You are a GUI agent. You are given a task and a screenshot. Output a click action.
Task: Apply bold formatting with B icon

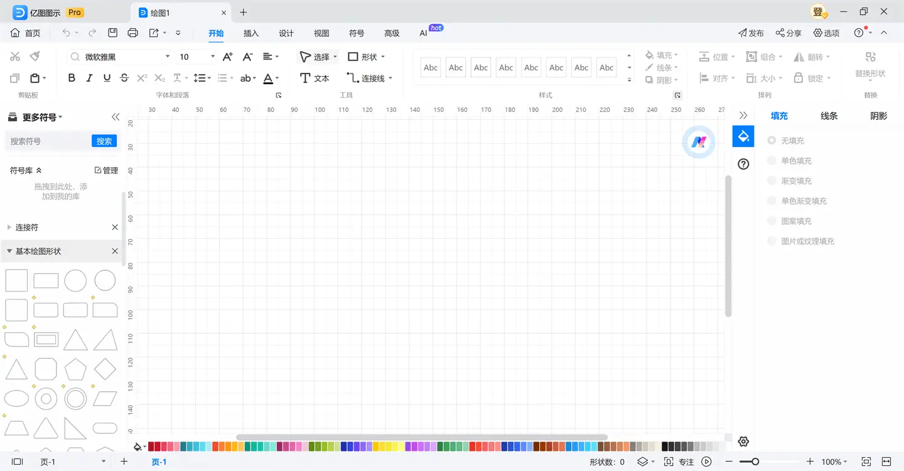point(72,78)
